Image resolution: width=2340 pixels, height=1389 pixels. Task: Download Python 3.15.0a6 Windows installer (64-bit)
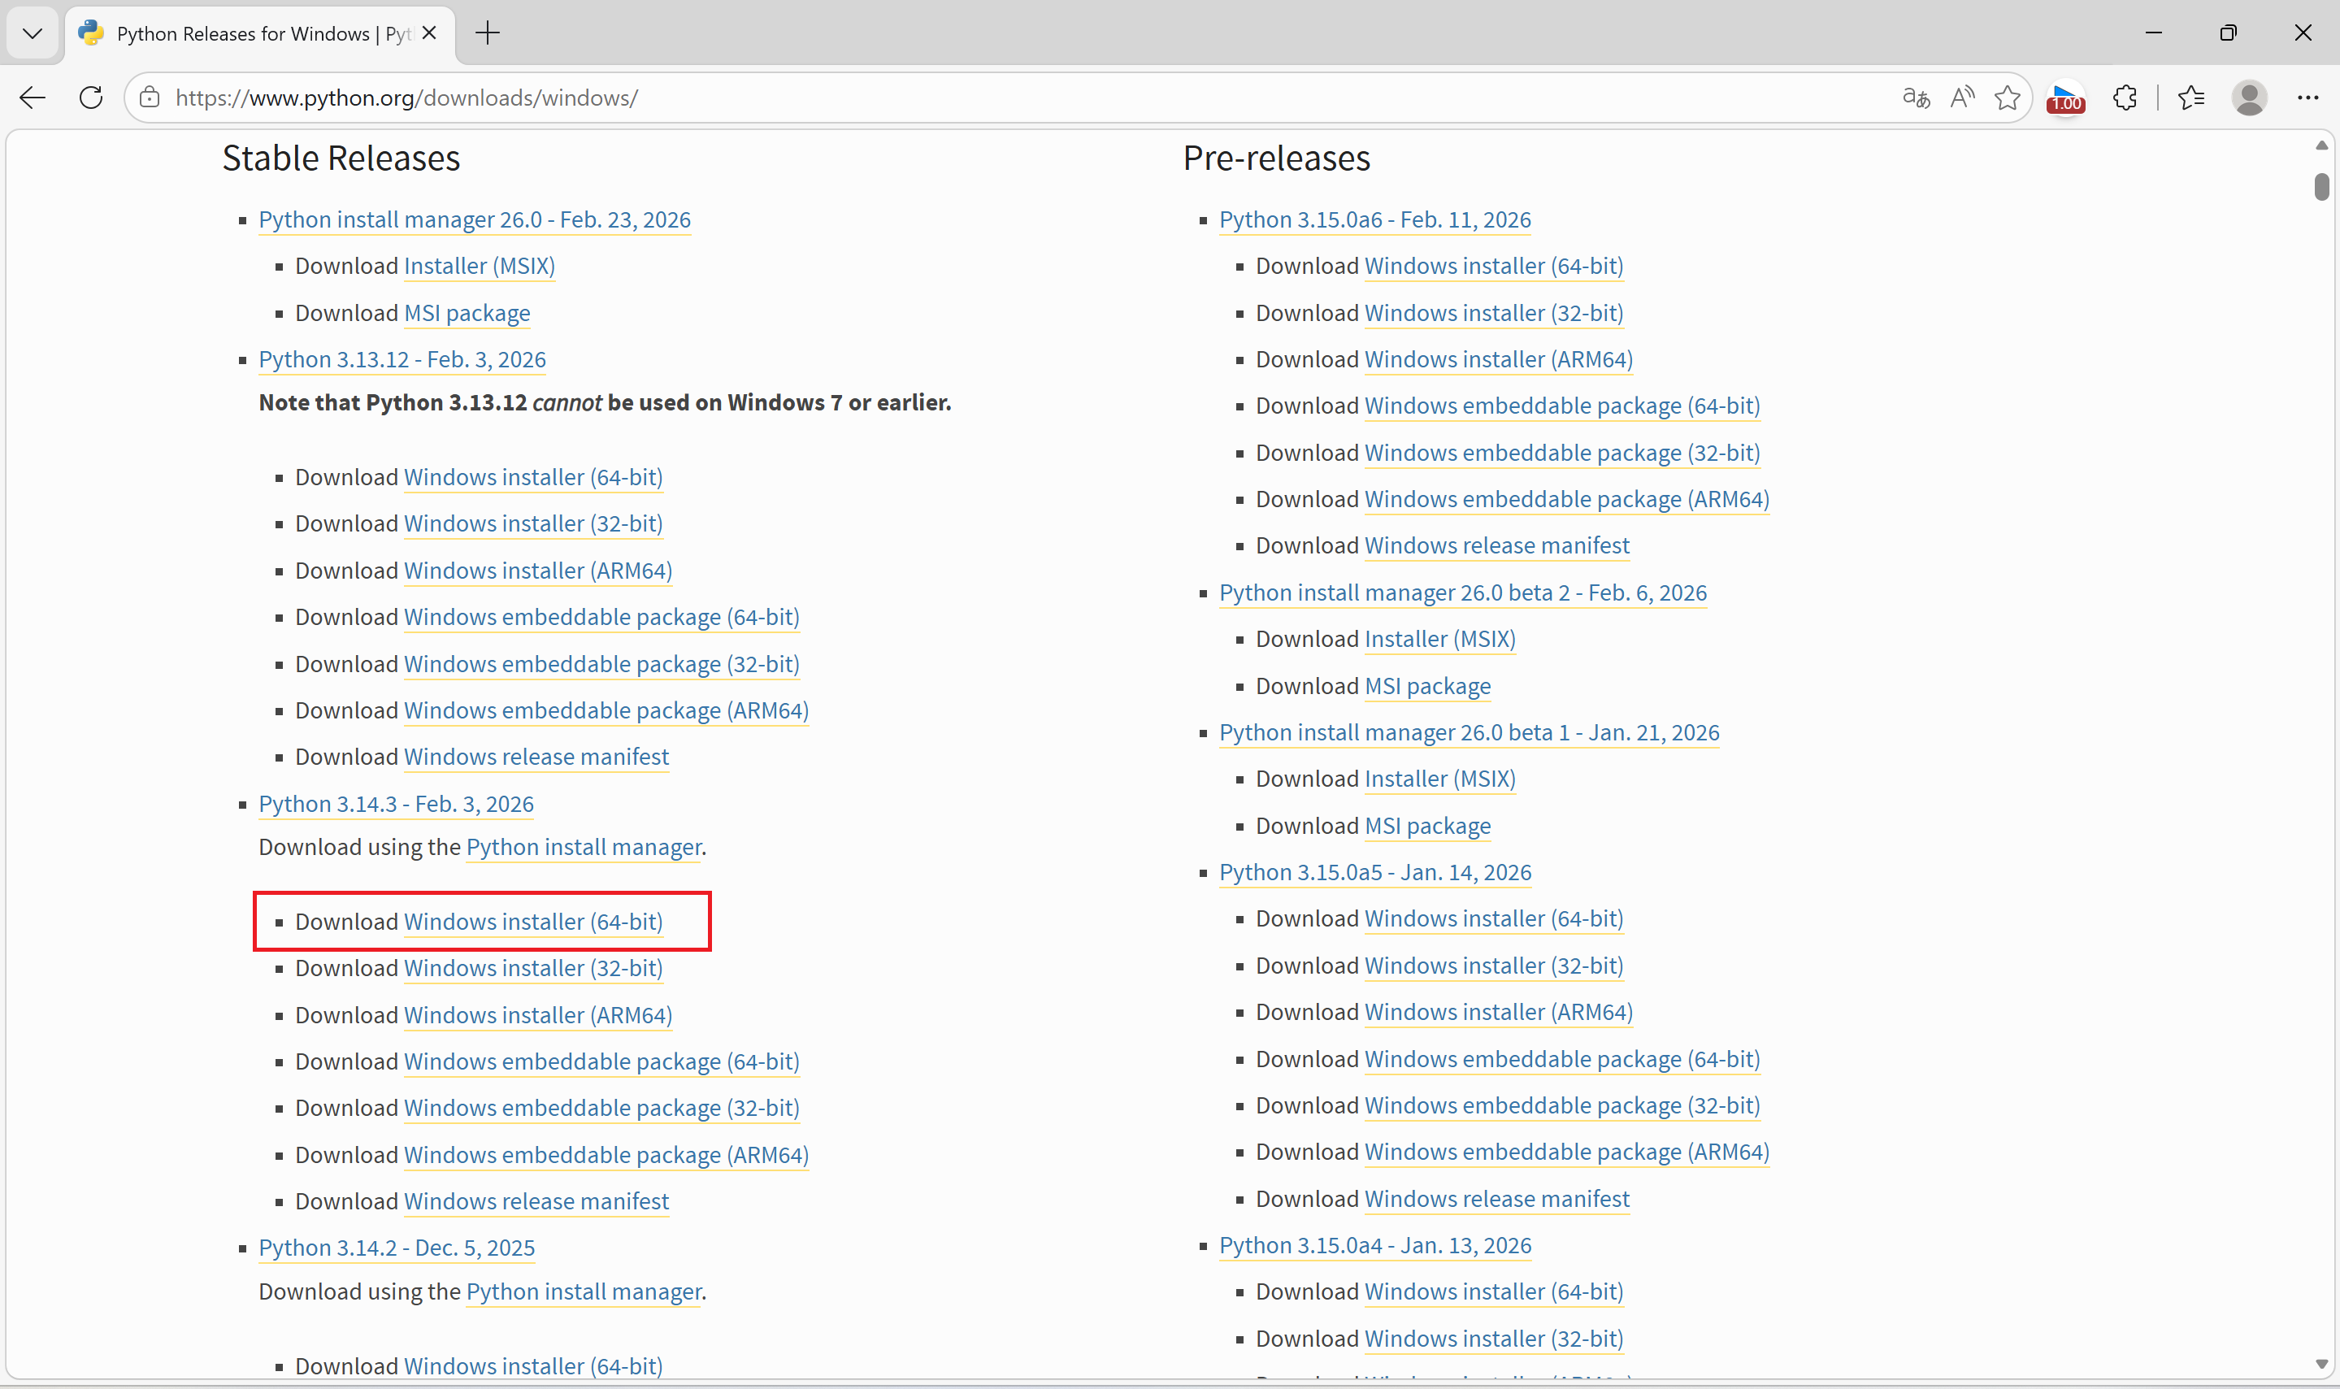(1494, 267)
